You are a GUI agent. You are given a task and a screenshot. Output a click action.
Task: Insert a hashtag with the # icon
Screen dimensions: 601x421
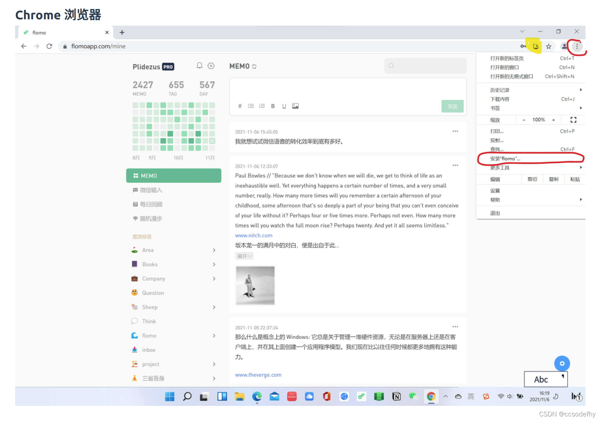pyautogui.click(x=240, y=106)
